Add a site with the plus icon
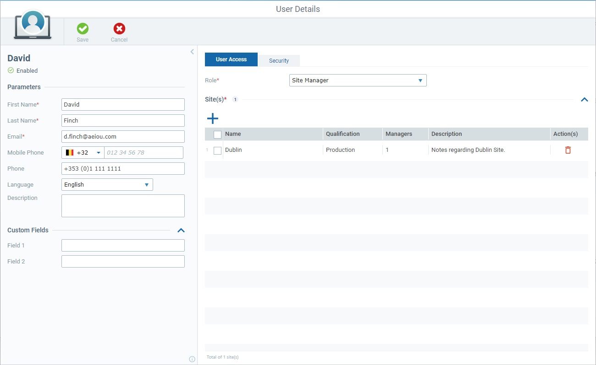This screenshot has width=596, height=365. [x=213, y=119]
